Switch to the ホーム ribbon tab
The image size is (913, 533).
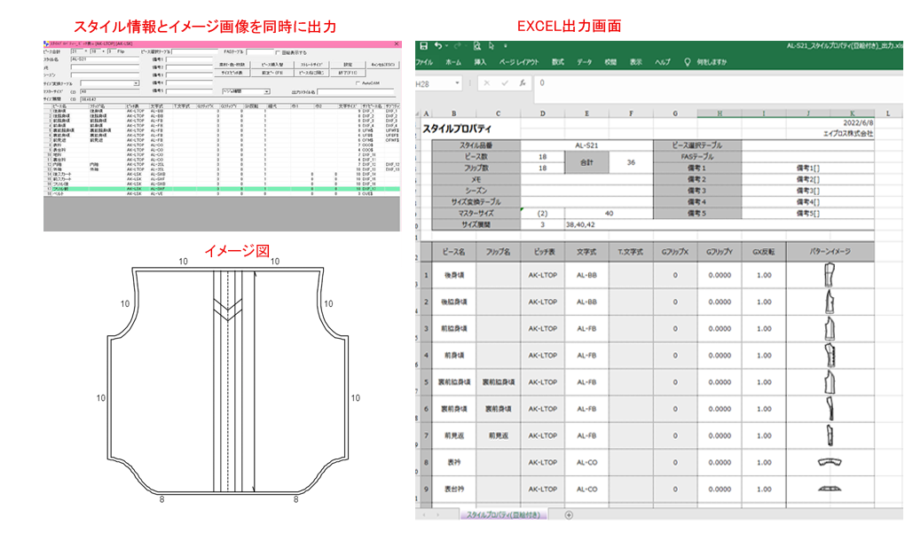coord(453,62)
